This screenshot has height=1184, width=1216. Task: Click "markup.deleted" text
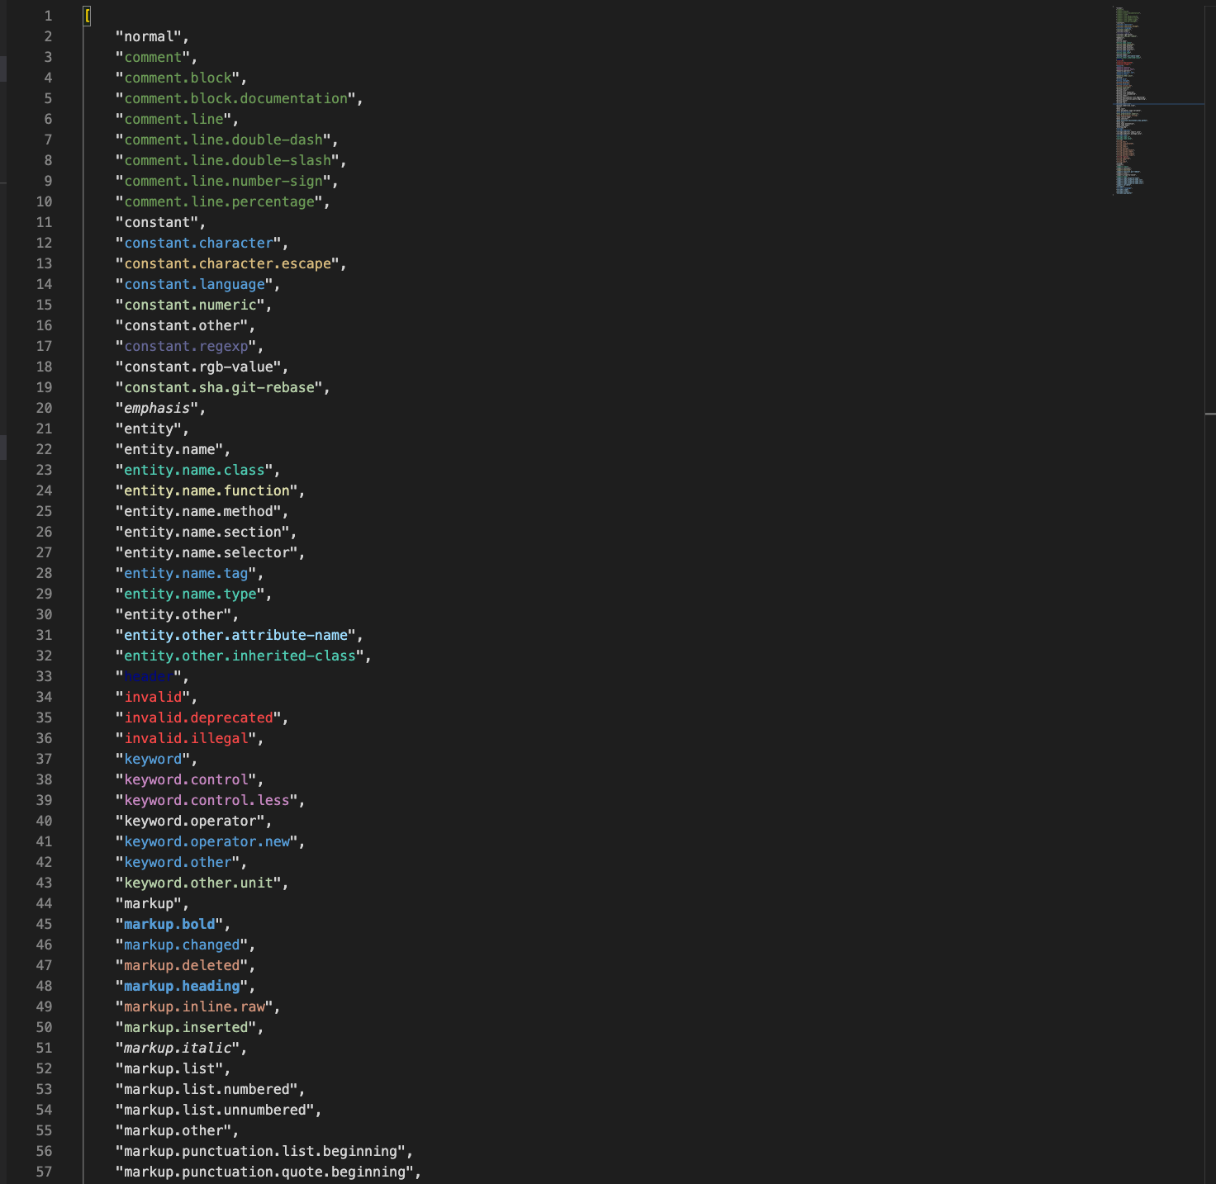tap(182, 965)
